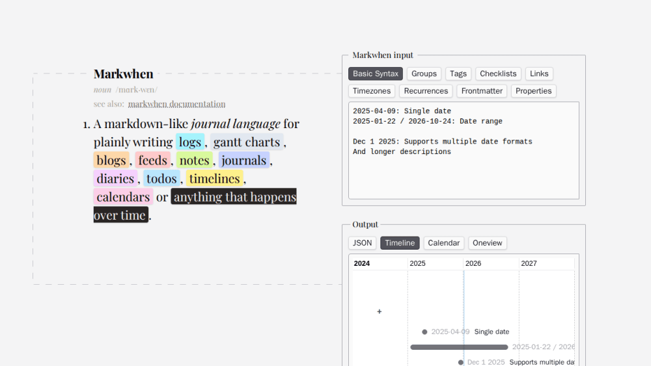Select the Timezones example tab
The width and height of the screenshot is (651, 366).
pyautogui.click(x=372, y=91)
